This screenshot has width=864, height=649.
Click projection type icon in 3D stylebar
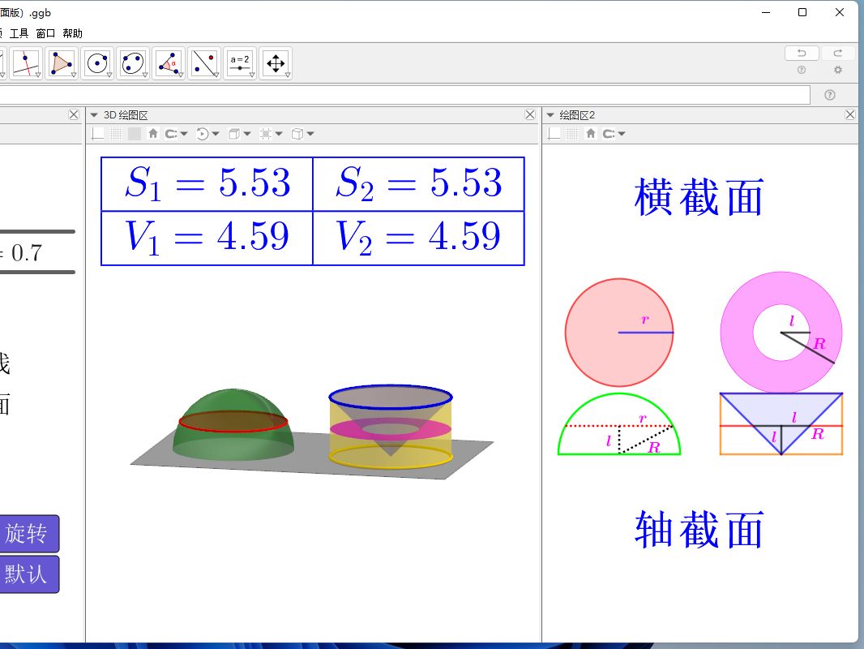tap(297, 133)
